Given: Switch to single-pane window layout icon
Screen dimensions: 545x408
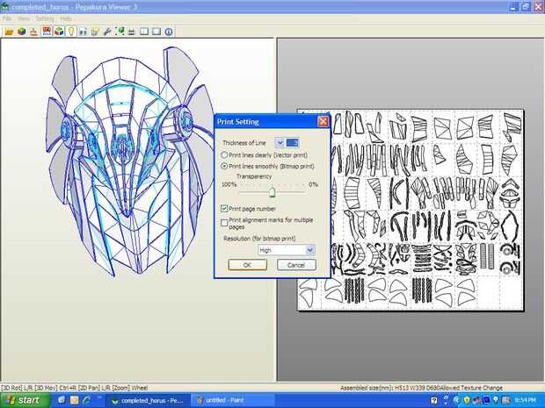Looking at the screenshot, I should coord(156,32).
